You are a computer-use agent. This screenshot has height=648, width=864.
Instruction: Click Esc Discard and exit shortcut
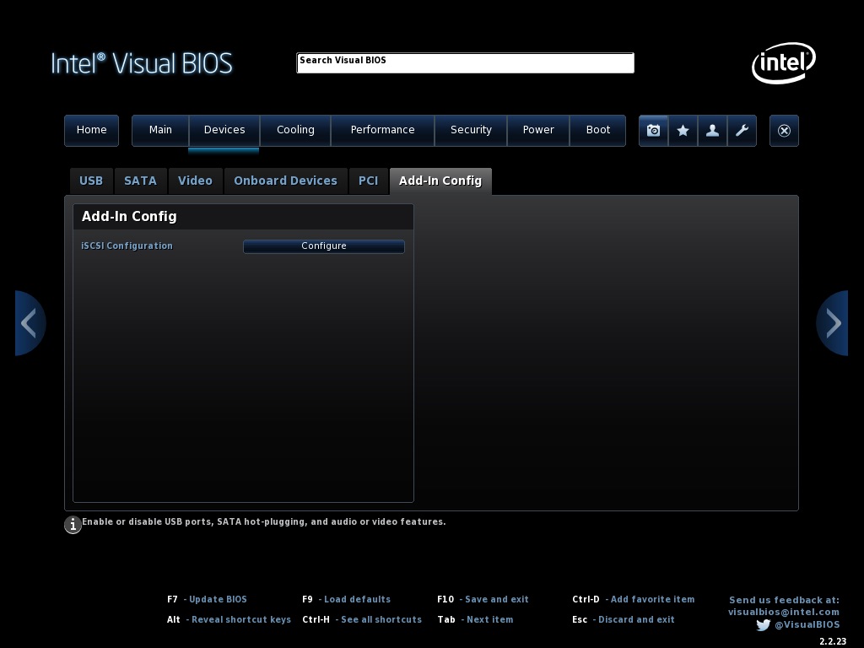(x=624, y=620)
